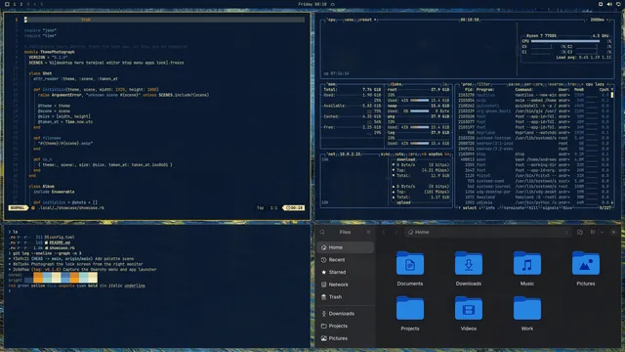Switch to workspace 4 in top bar
This screenshot has width=625, height=352.
[35, 4]
